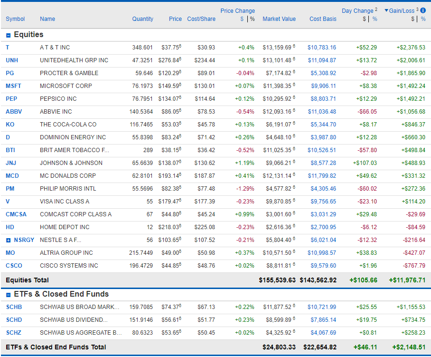Open KO cost basis $5,344.70
Screen dimensions: 431x357
pos(323,125)
